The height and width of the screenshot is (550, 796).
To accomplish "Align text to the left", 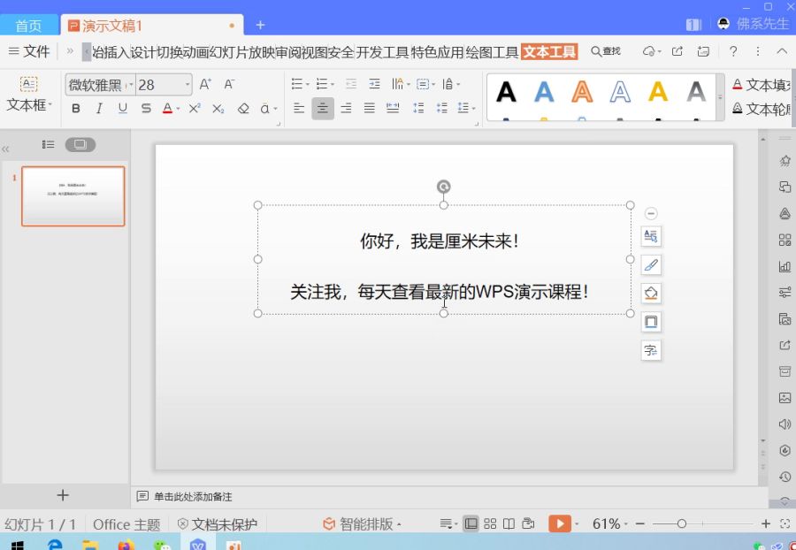I will 300,109.
